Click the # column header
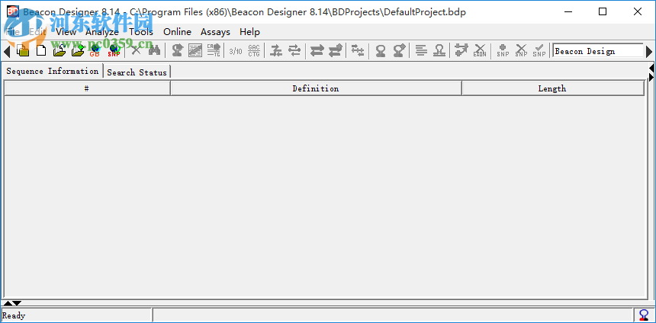 (x=87, y=88)
